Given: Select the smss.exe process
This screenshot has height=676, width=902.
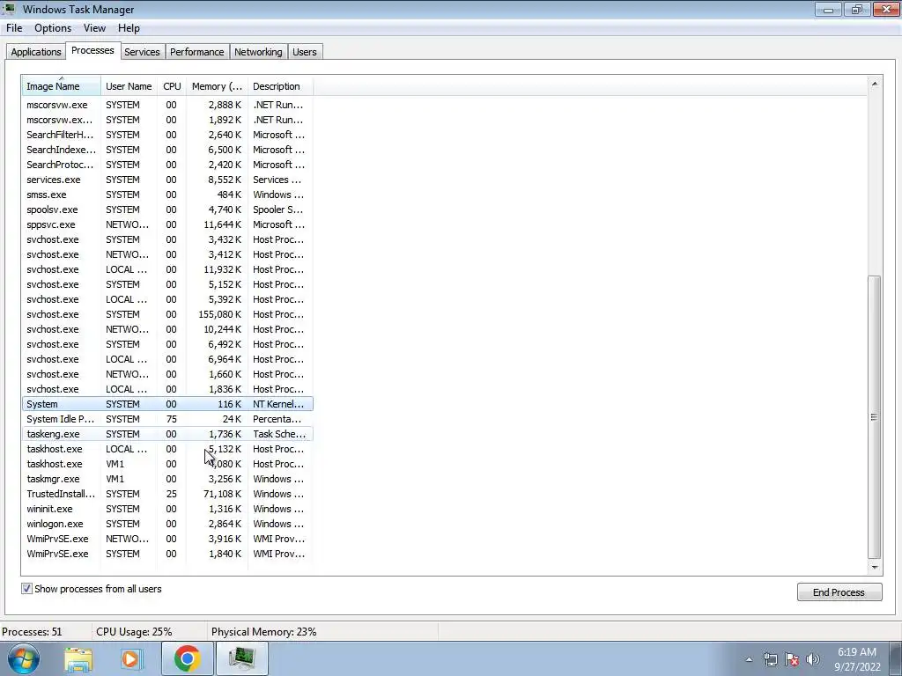Looking at the screenshot, I should (x=167, y=195).
